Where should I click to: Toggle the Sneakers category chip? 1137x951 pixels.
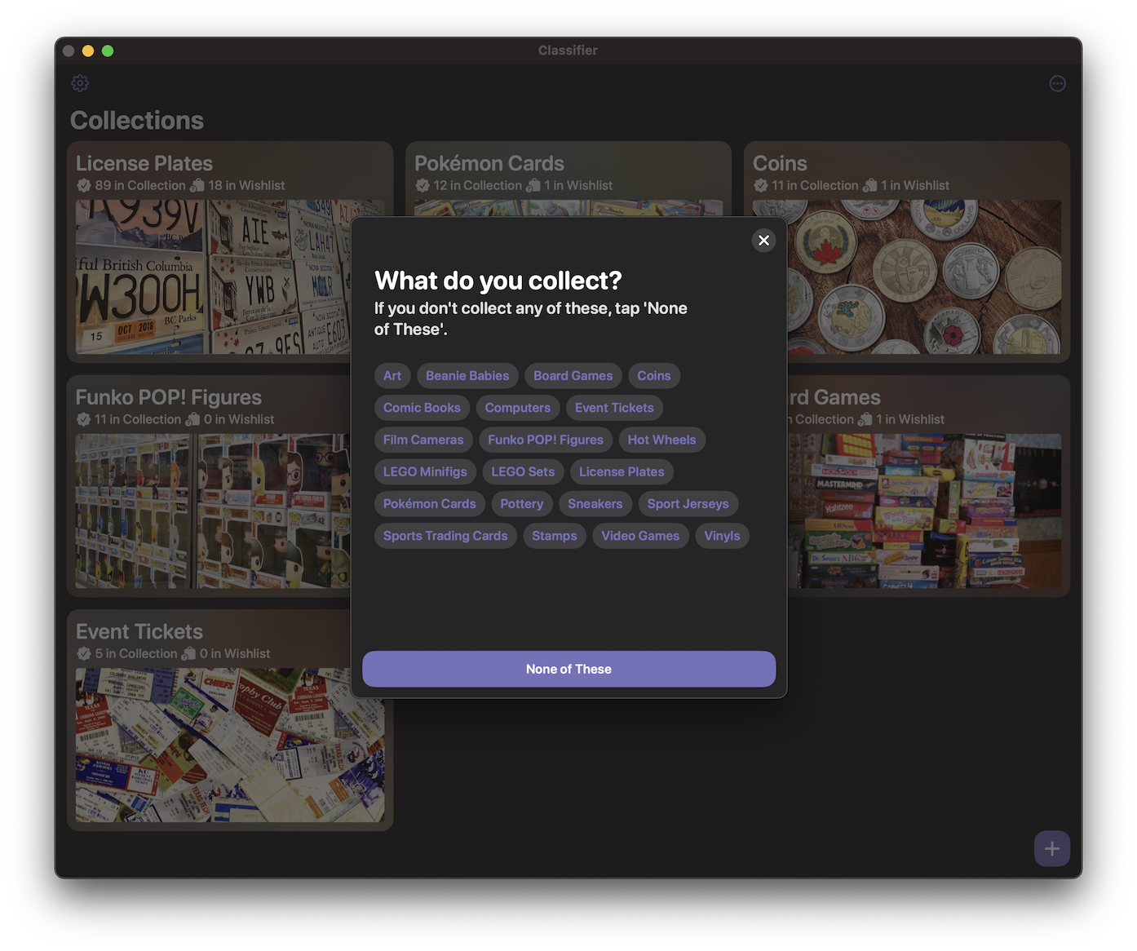pos(595,504)
